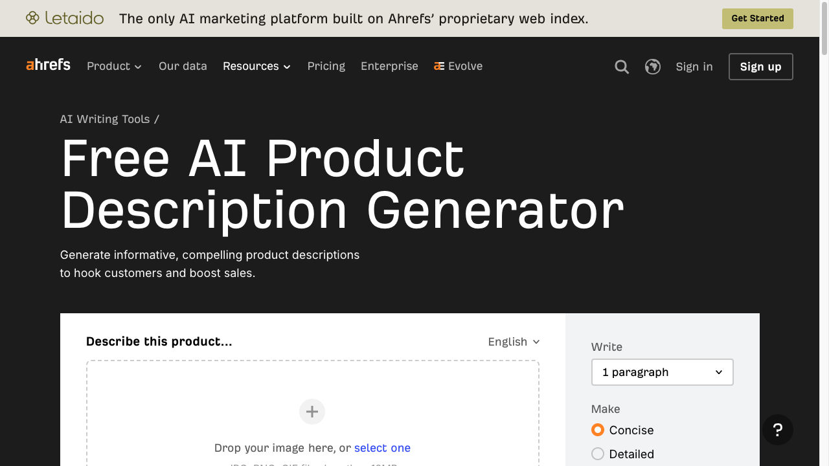This screenshot has width=829, height=466.
Task: Open the English language dropdown
Action: coord(514,342)
